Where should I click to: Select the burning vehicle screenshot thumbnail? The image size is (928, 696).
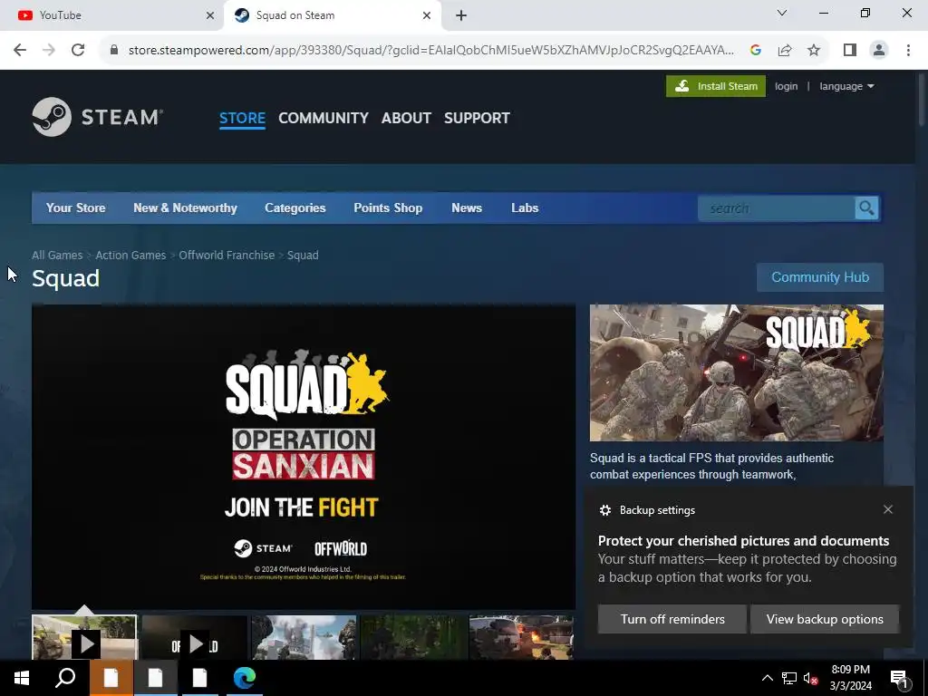(521, 637)
